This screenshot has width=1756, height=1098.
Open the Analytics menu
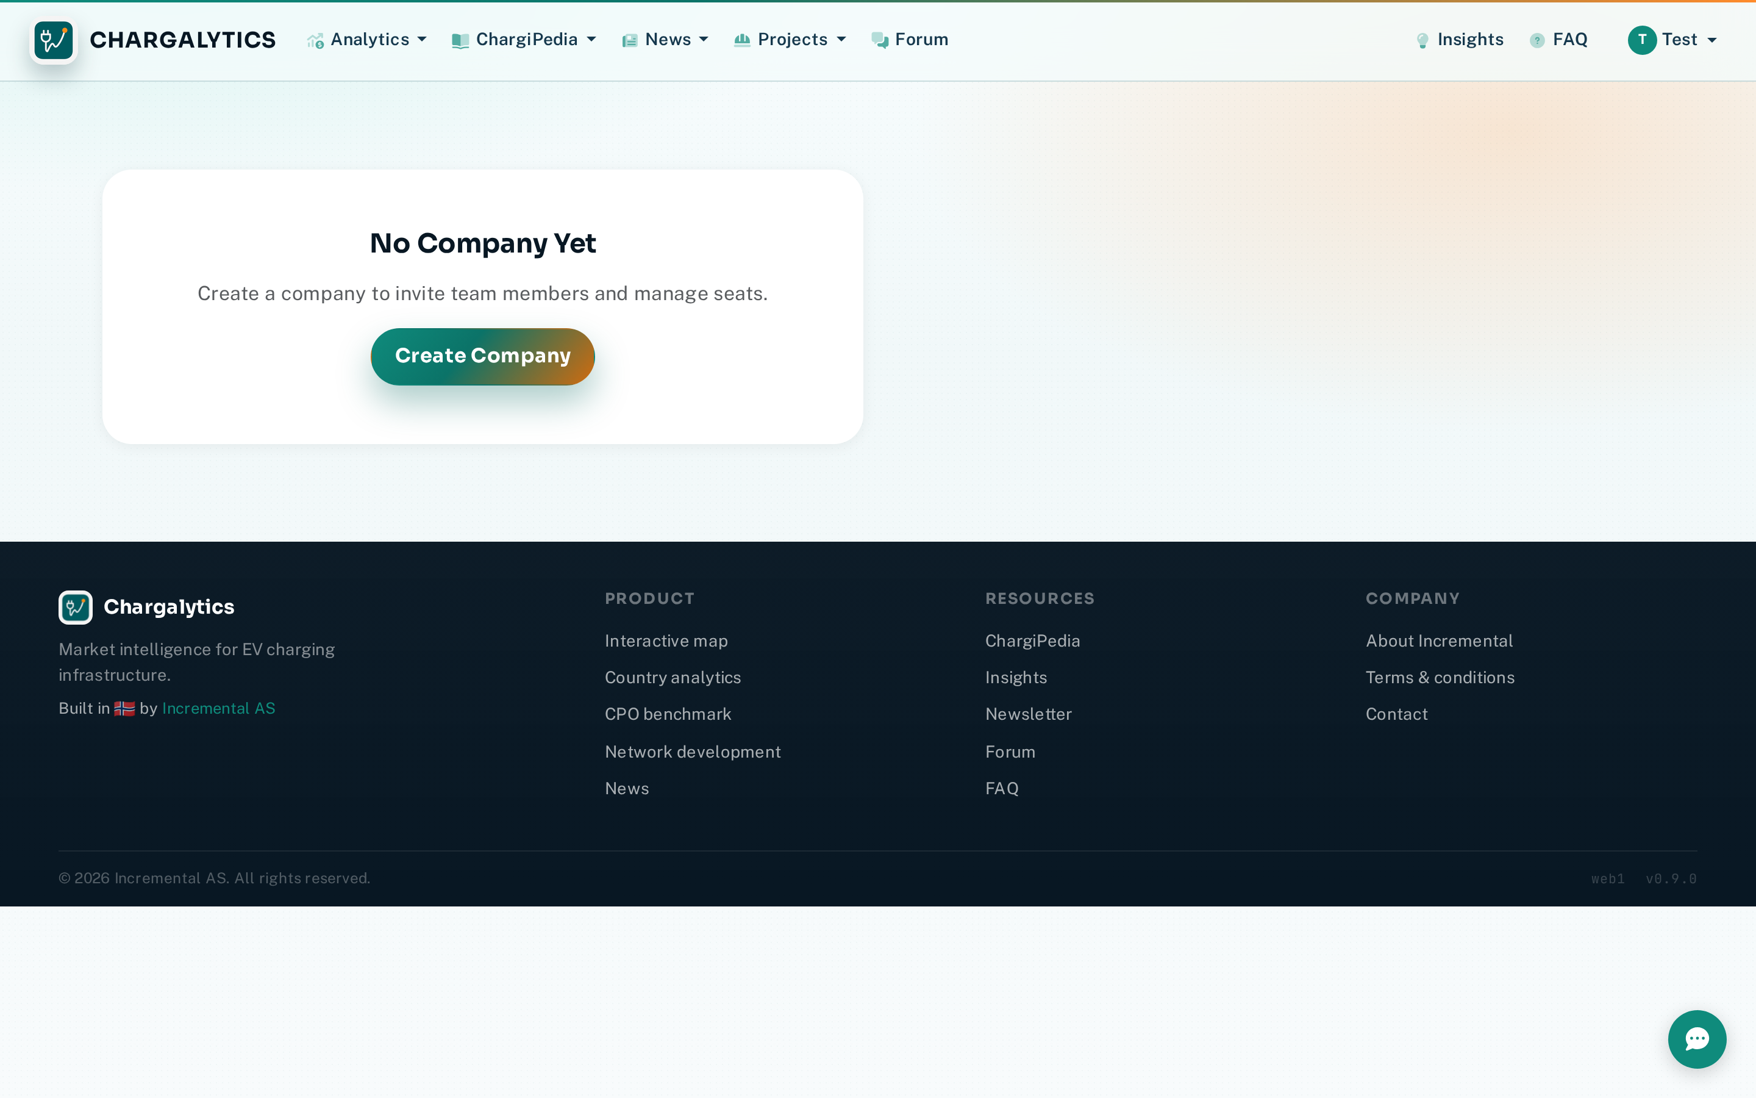coord(366,40)
